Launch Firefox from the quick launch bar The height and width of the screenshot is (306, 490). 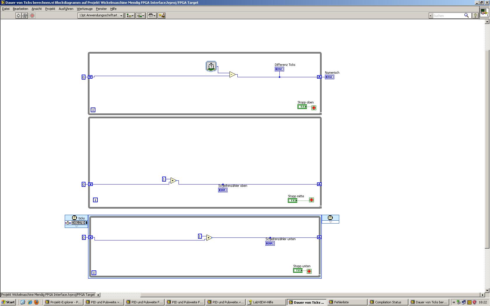(x=36, y=302)
